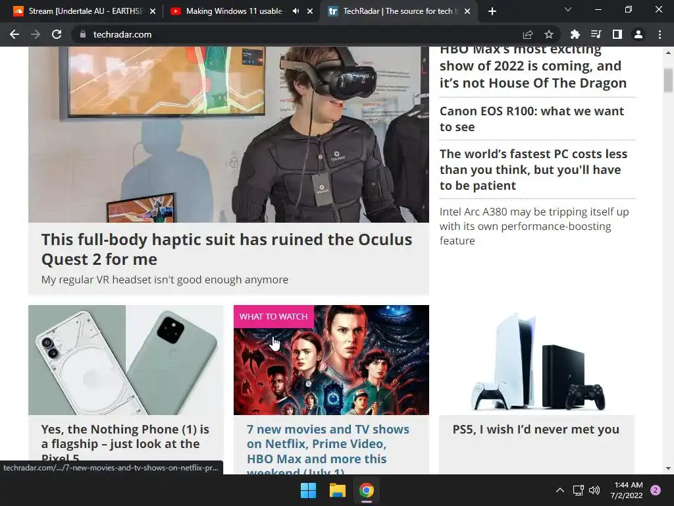View site information lock icon
The image size is (674, 506).
[83, 34]
